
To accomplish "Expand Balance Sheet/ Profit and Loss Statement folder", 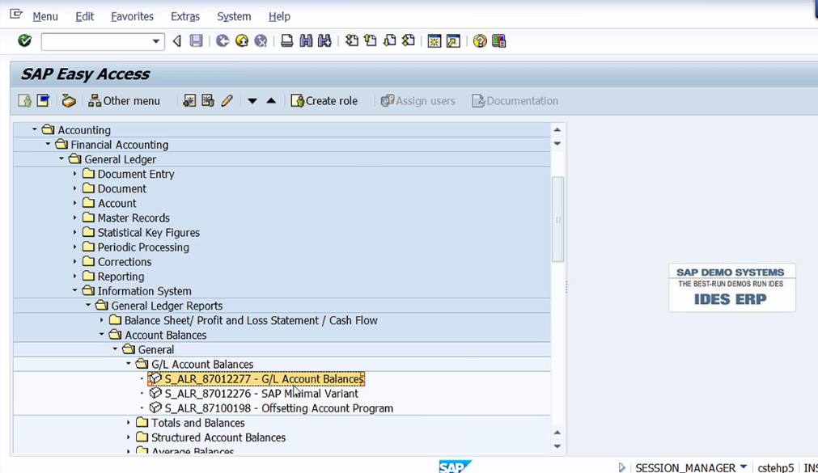I will 102,319.
